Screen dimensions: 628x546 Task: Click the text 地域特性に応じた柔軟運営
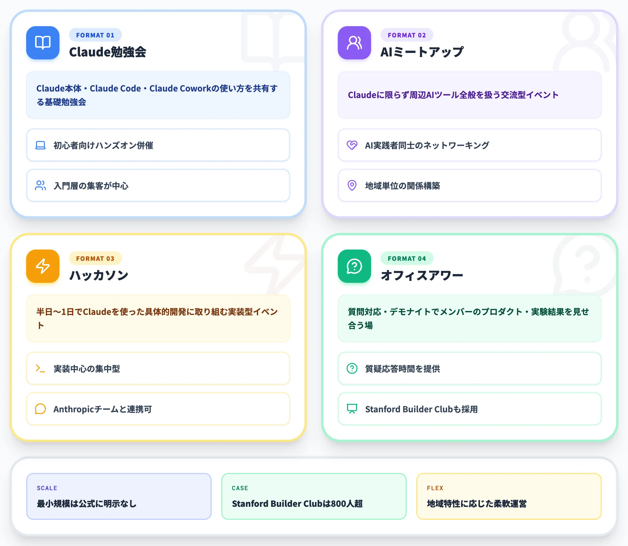coord(476,504)
